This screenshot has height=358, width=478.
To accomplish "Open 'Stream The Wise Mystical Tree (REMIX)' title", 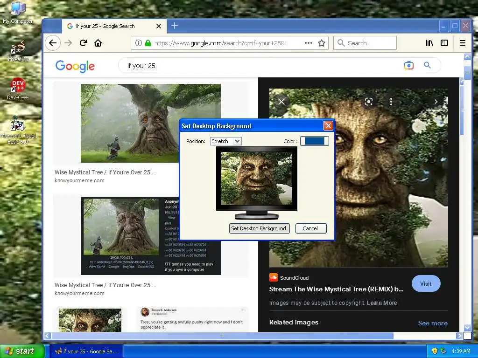I will [x=336, y=289].
